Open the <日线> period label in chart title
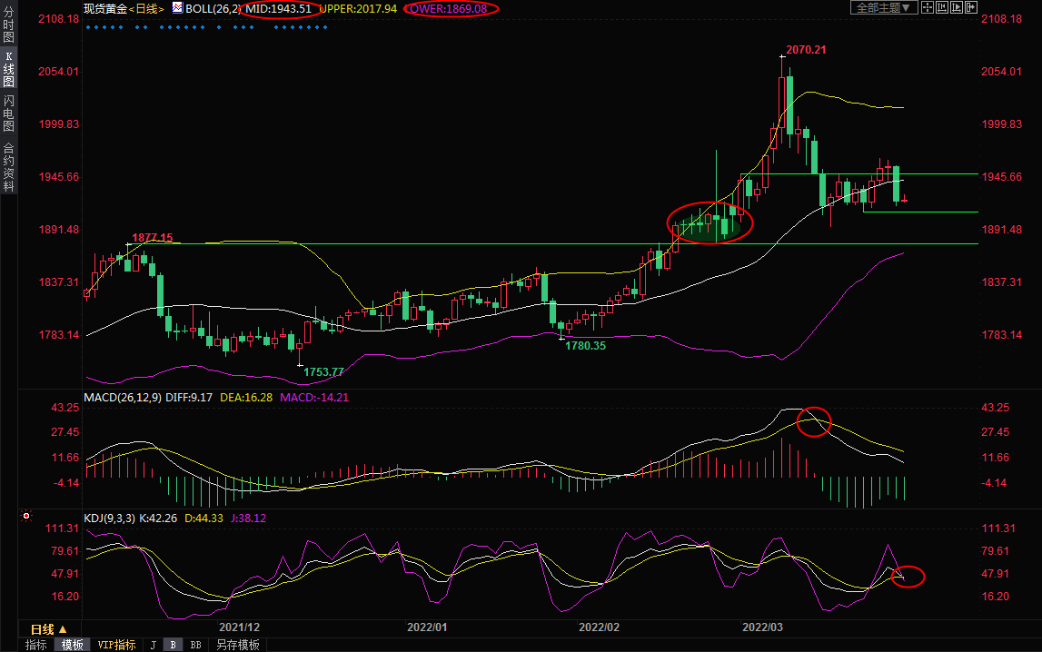 coord(145,8)
